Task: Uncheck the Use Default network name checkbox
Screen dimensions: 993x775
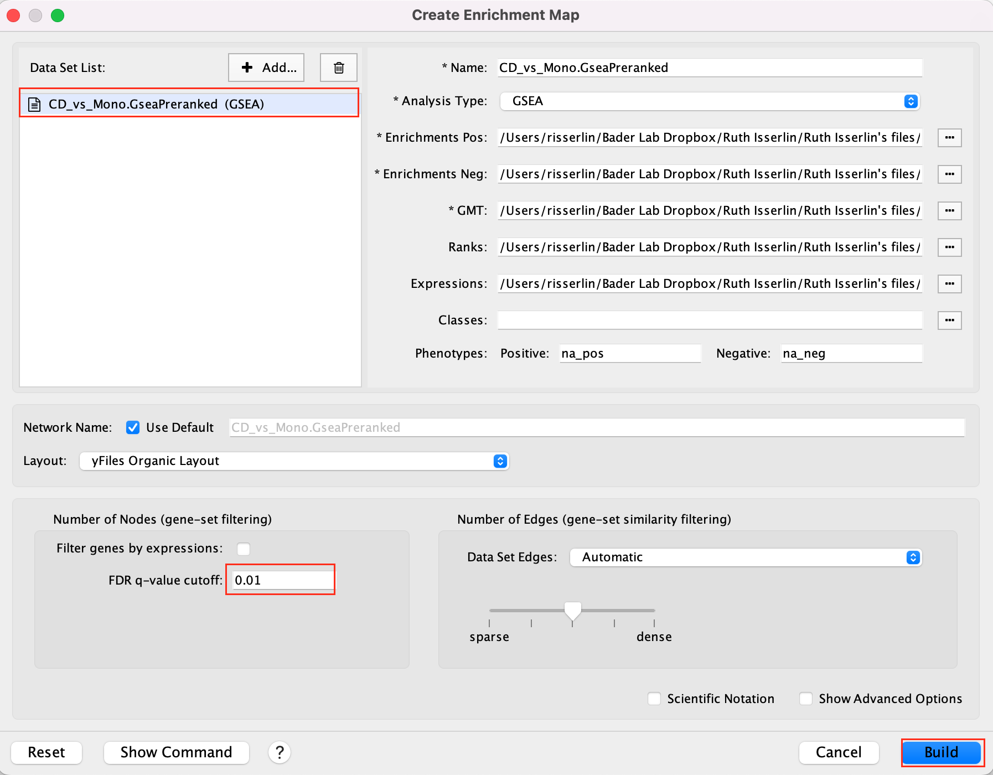Action: 133,427
